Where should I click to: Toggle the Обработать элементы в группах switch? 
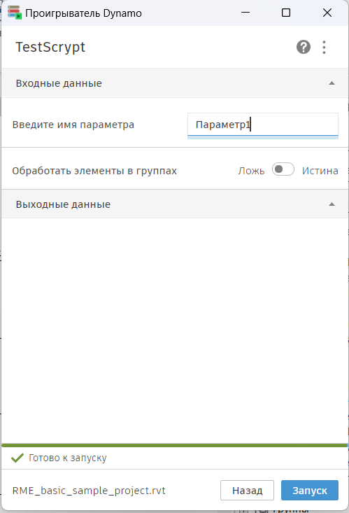pos(283,169)
